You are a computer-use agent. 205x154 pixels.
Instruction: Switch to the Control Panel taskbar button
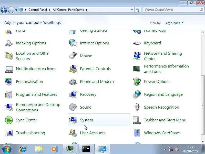pos(102,149)
